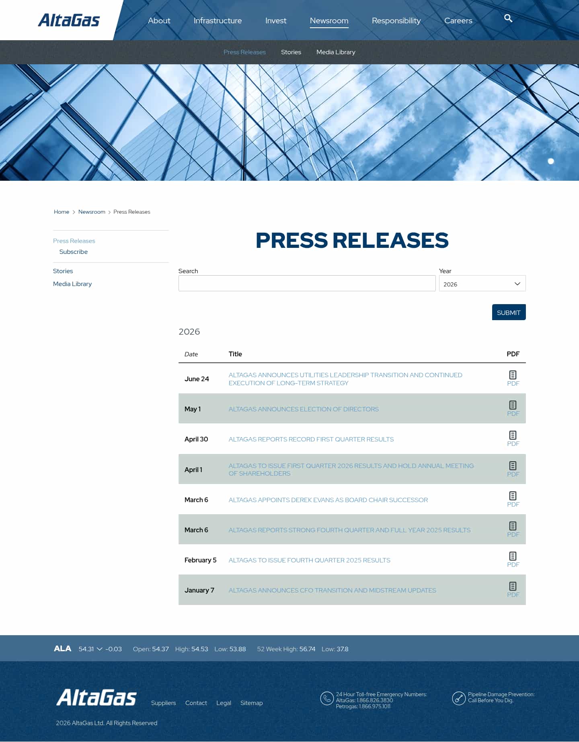Screen dimensions: 579x742
Task: Click the AltaGas logo in the header
Action: click(69, 20)
